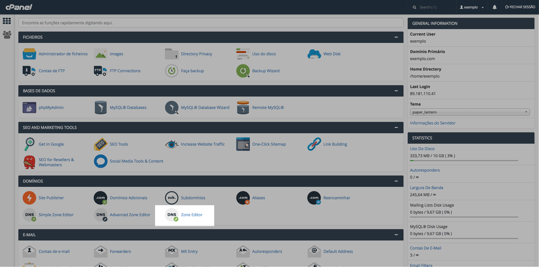The width and height of the screenshot is (539, 267).
Task: Open the User Manager sidebar icon
Action: coord(7,35)
